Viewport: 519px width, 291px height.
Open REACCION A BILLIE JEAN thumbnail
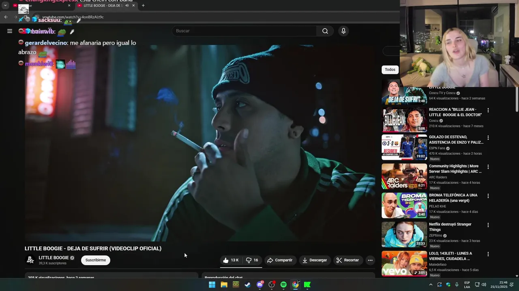click(404, 120)
